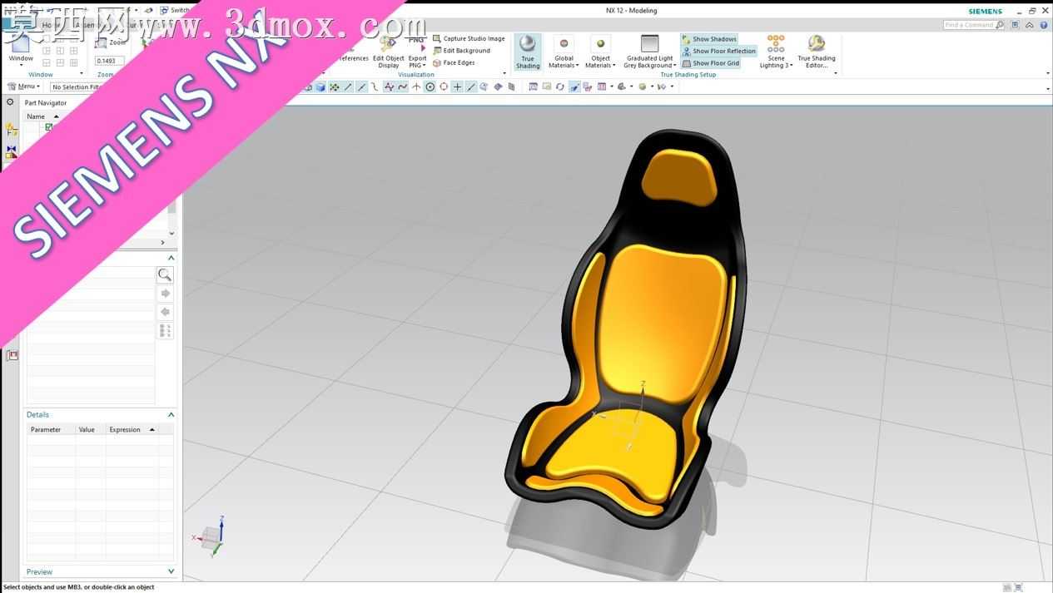
Task: Toggle Quadrant Point snap icon
Action: pyautogui.click(x=444, y=86)
